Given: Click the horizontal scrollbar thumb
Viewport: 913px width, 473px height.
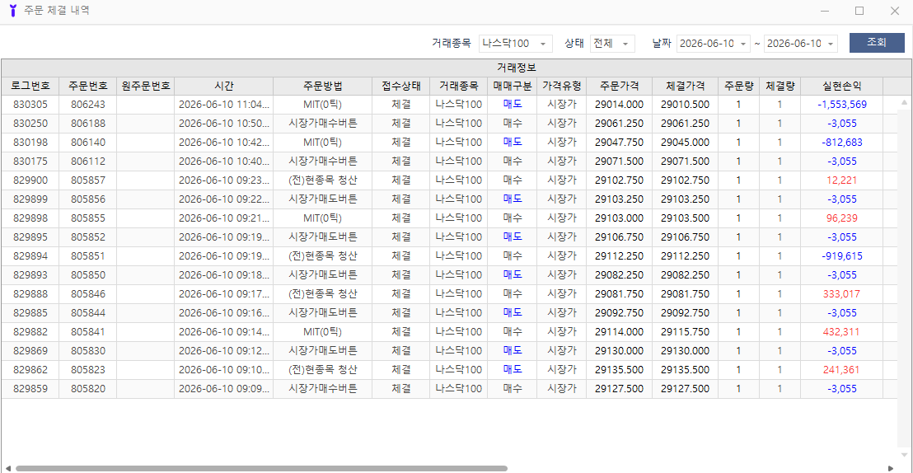Looking at the screenshot, I should pos(261,468).
